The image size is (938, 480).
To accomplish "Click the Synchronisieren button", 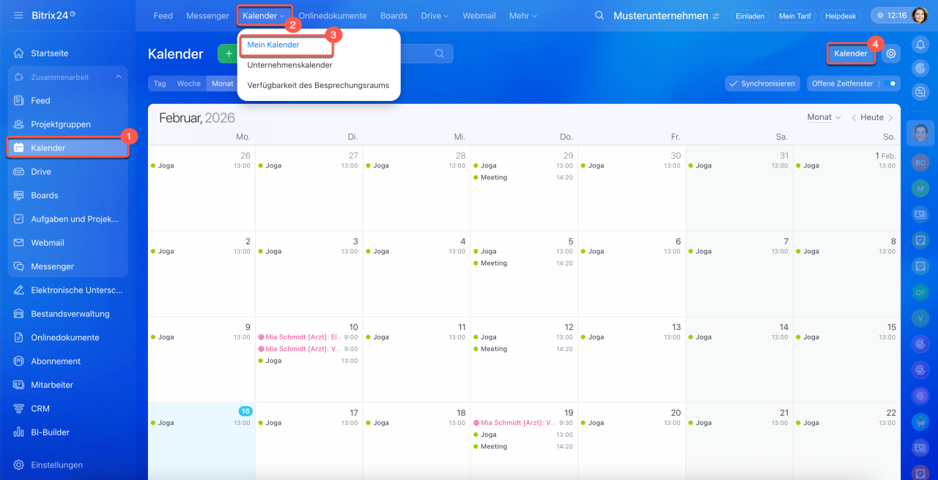I will coord(761,83).
